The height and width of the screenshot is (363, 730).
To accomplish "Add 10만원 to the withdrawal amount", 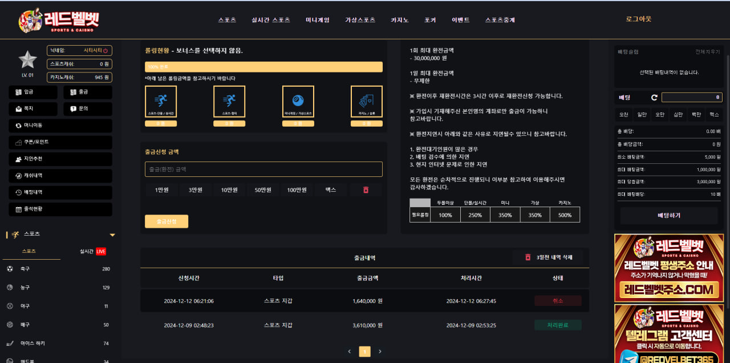I will point(229,190).
